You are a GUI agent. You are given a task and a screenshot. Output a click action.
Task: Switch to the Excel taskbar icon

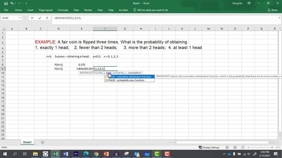click(56, 154)
